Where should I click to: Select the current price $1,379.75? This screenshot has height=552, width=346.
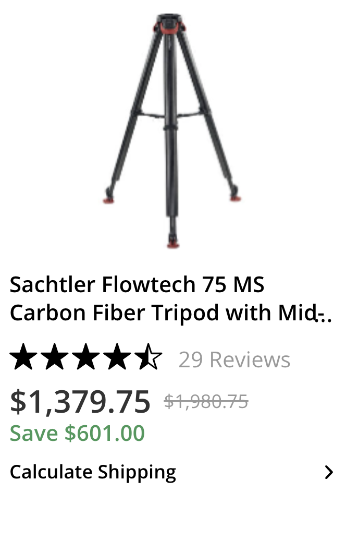pos(80,401)
